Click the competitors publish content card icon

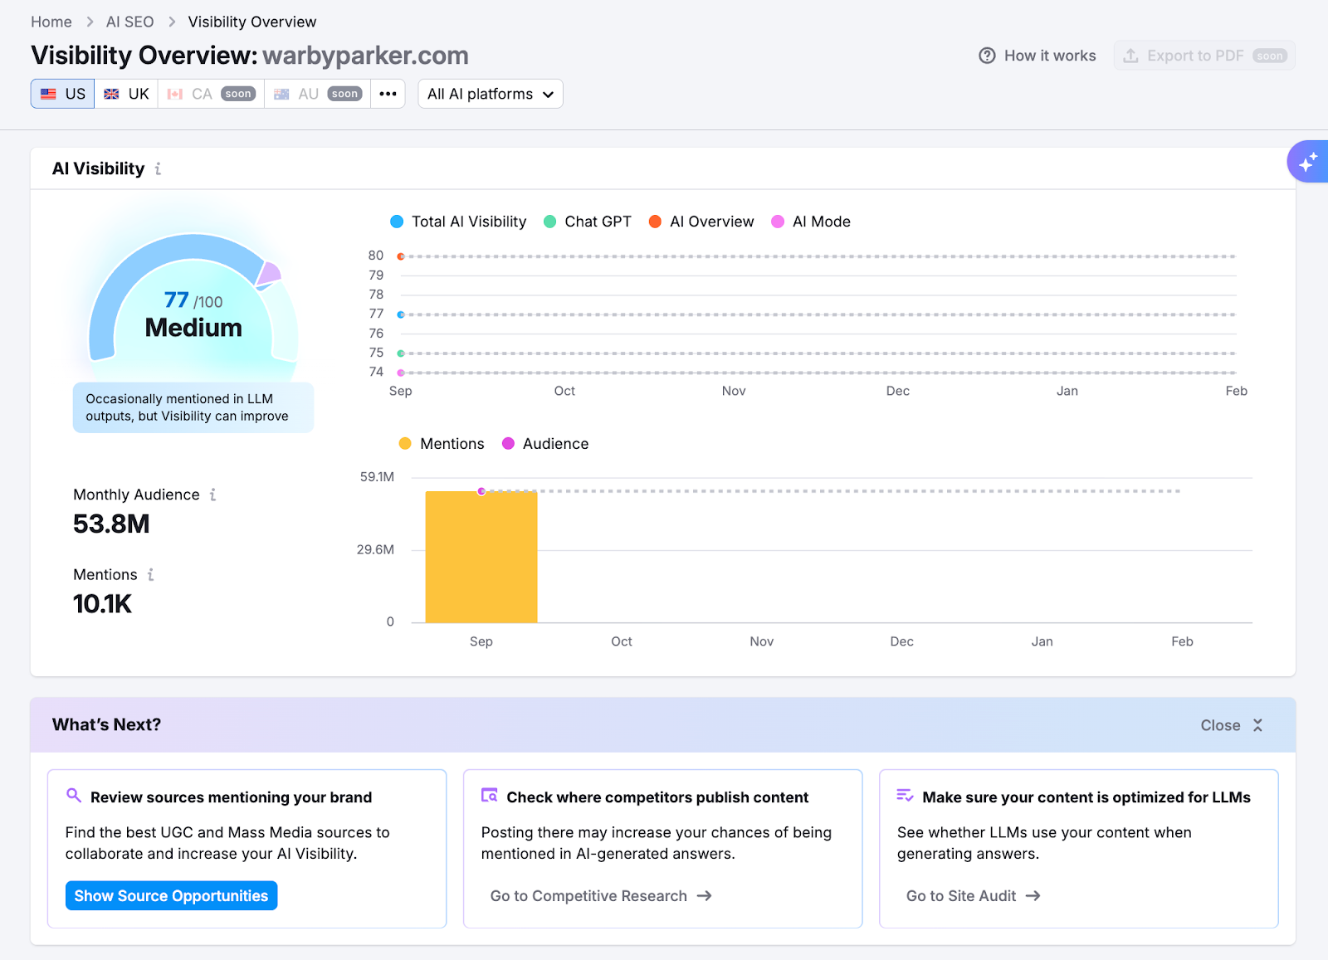point(490,796)
